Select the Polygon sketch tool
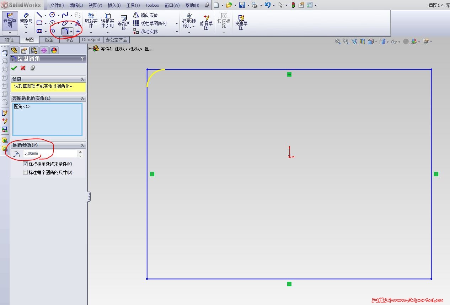This screenshot has width=450, height=305. click(52, 31)
